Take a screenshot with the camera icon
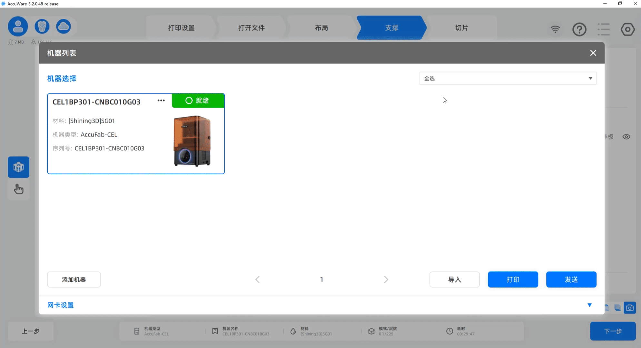 (630, 308)
